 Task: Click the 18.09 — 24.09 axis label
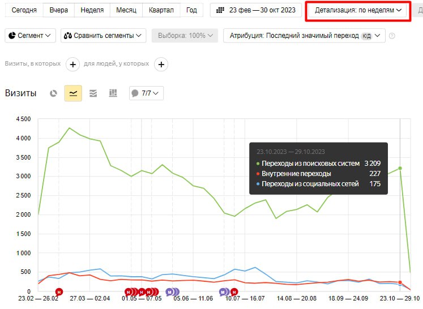pyautogui.click(x=348, y=298)
